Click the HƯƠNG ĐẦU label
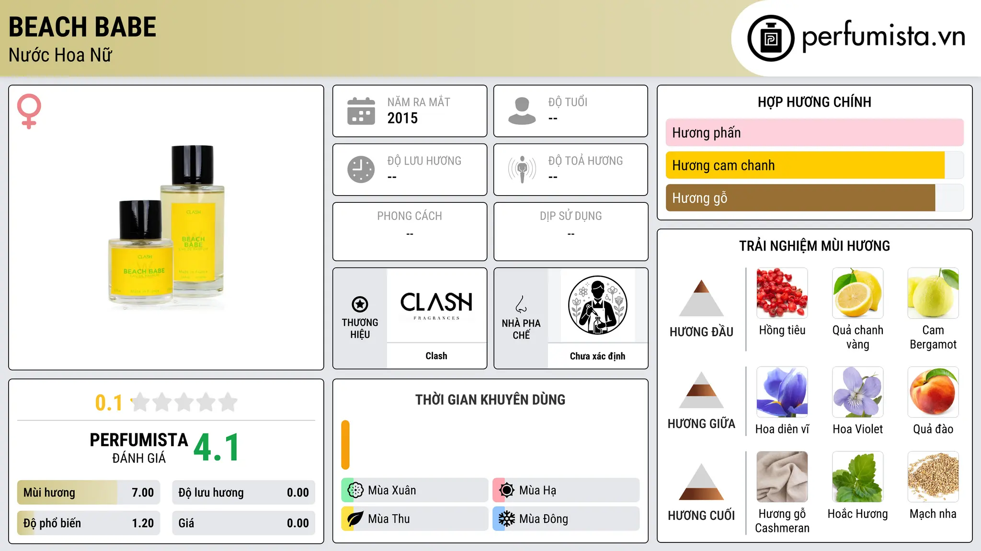 click(701, 332)
